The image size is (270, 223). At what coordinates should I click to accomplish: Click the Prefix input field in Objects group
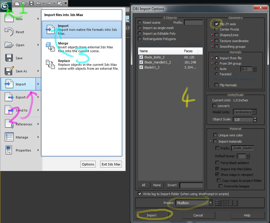point(193,22)
